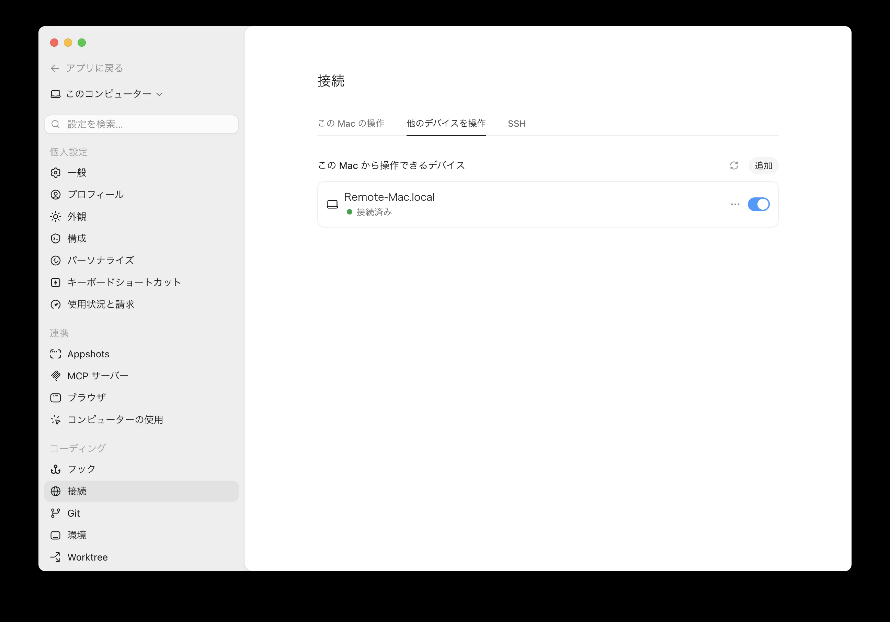Click the 接続済み status text
Image resolution: width=890 pixels, height=622 pixels.
tap(374, 212)
